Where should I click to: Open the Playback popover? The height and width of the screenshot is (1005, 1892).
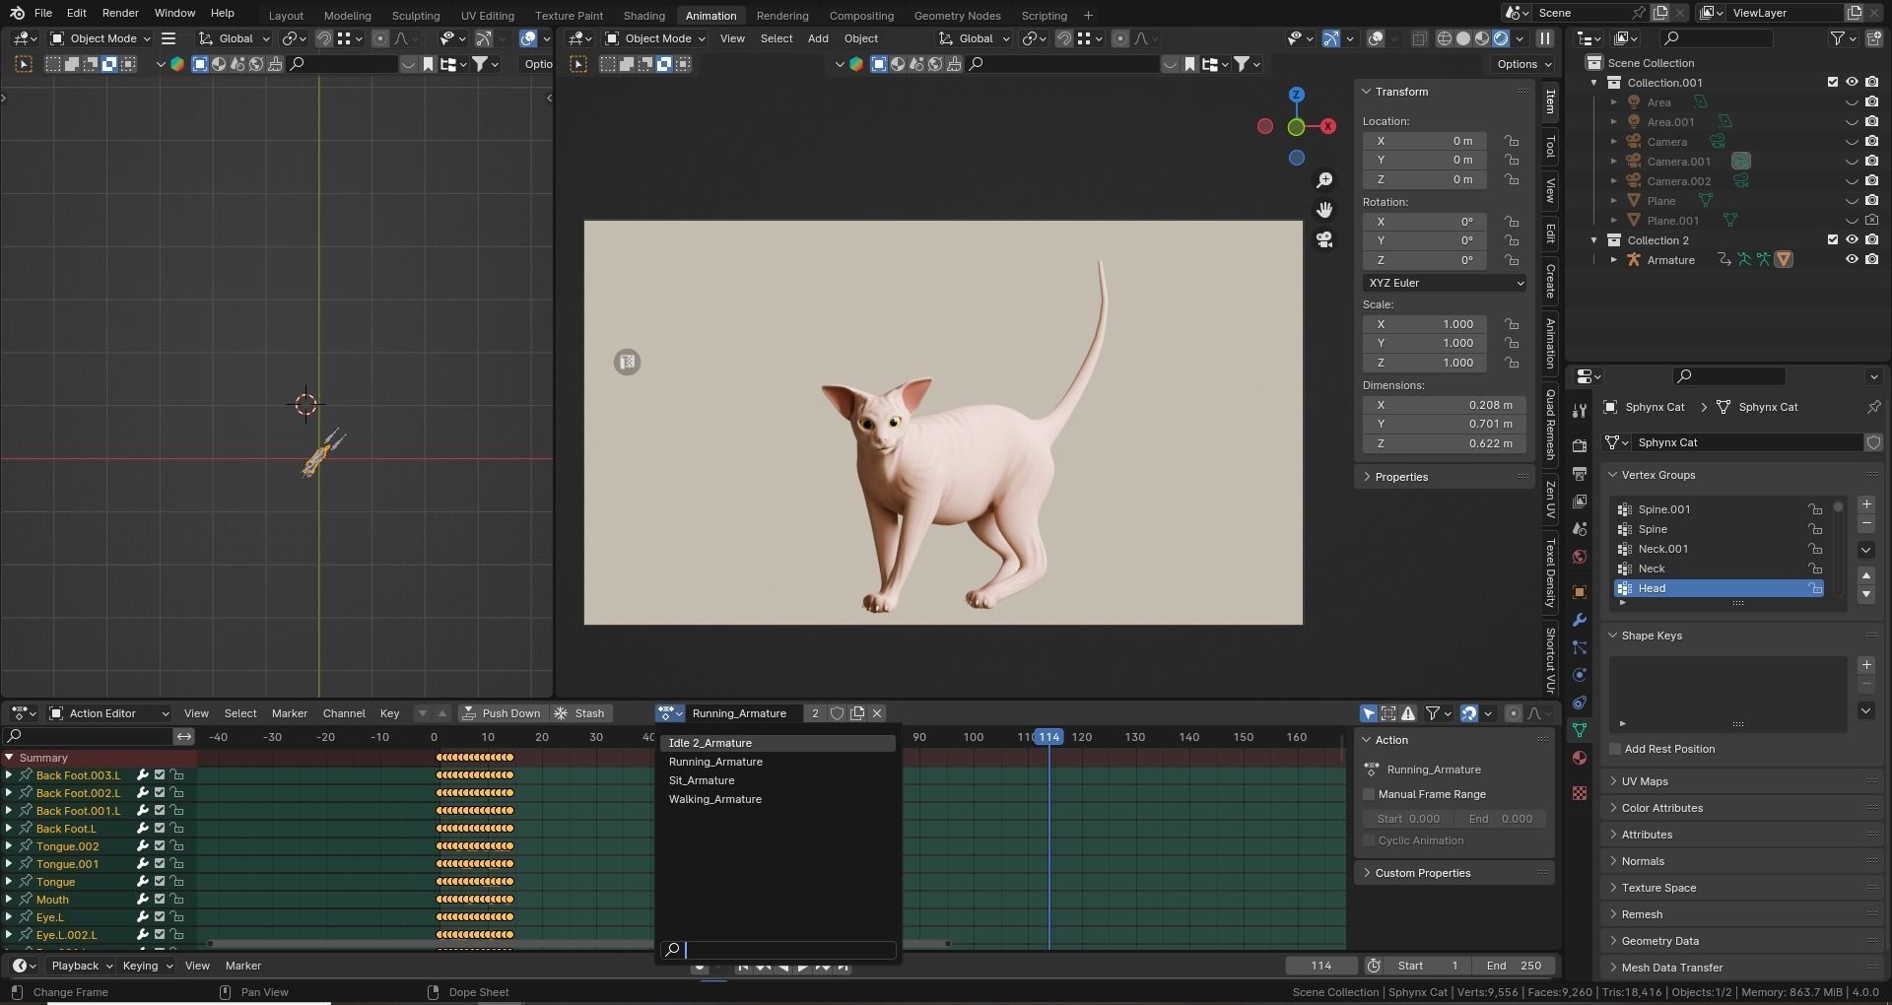[81, 966]
